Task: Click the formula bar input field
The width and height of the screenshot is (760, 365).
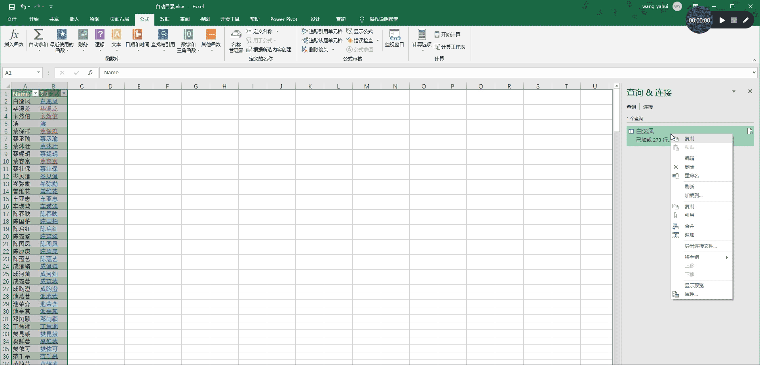Action: coord(426,73)
